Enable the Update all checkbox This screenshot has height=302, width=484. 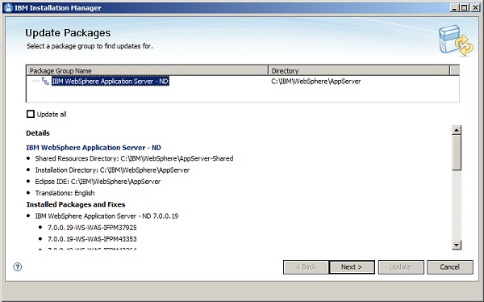point(31,114)
